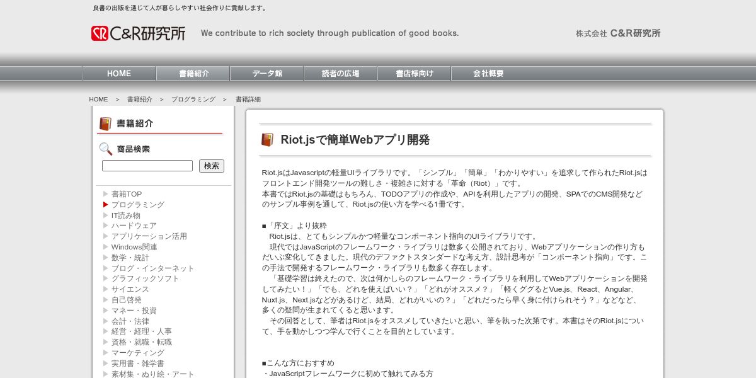Open マネー・投資 category
Screen dimensions: 756x378
tap(134, 311)
